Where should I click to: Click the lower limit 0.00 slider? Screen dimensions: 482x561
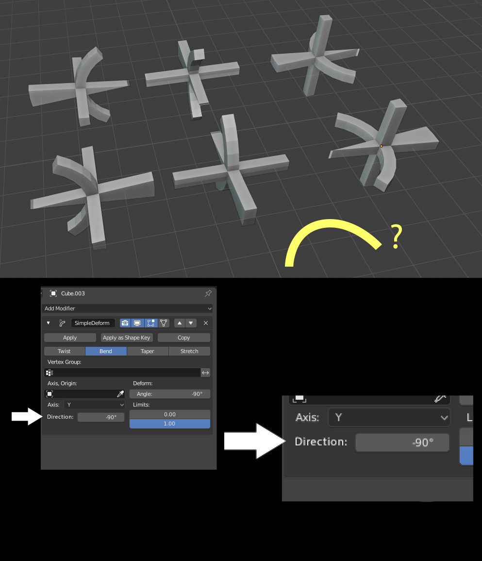click(x=170, y=414)
